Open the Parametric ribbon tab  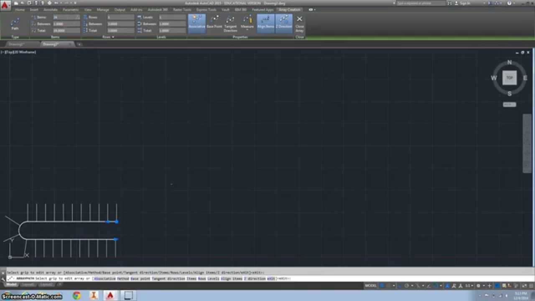(71, 10)
